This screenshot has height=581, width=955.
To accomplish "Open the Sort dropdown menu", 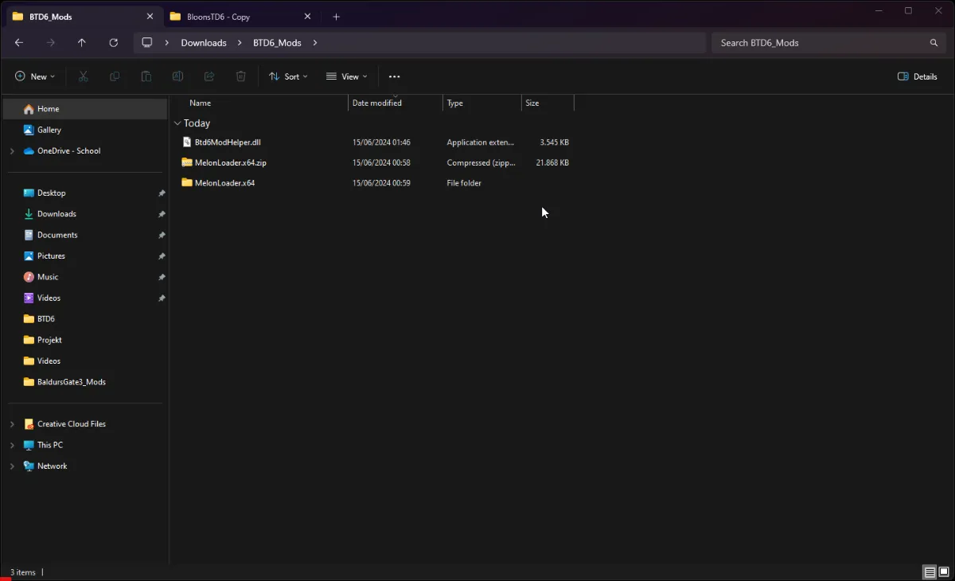I will pos(288,76).
